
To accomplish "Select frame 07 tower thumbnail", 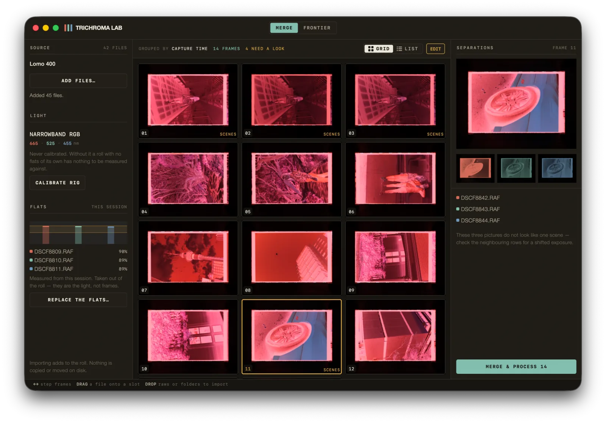I will click(188, 258).
